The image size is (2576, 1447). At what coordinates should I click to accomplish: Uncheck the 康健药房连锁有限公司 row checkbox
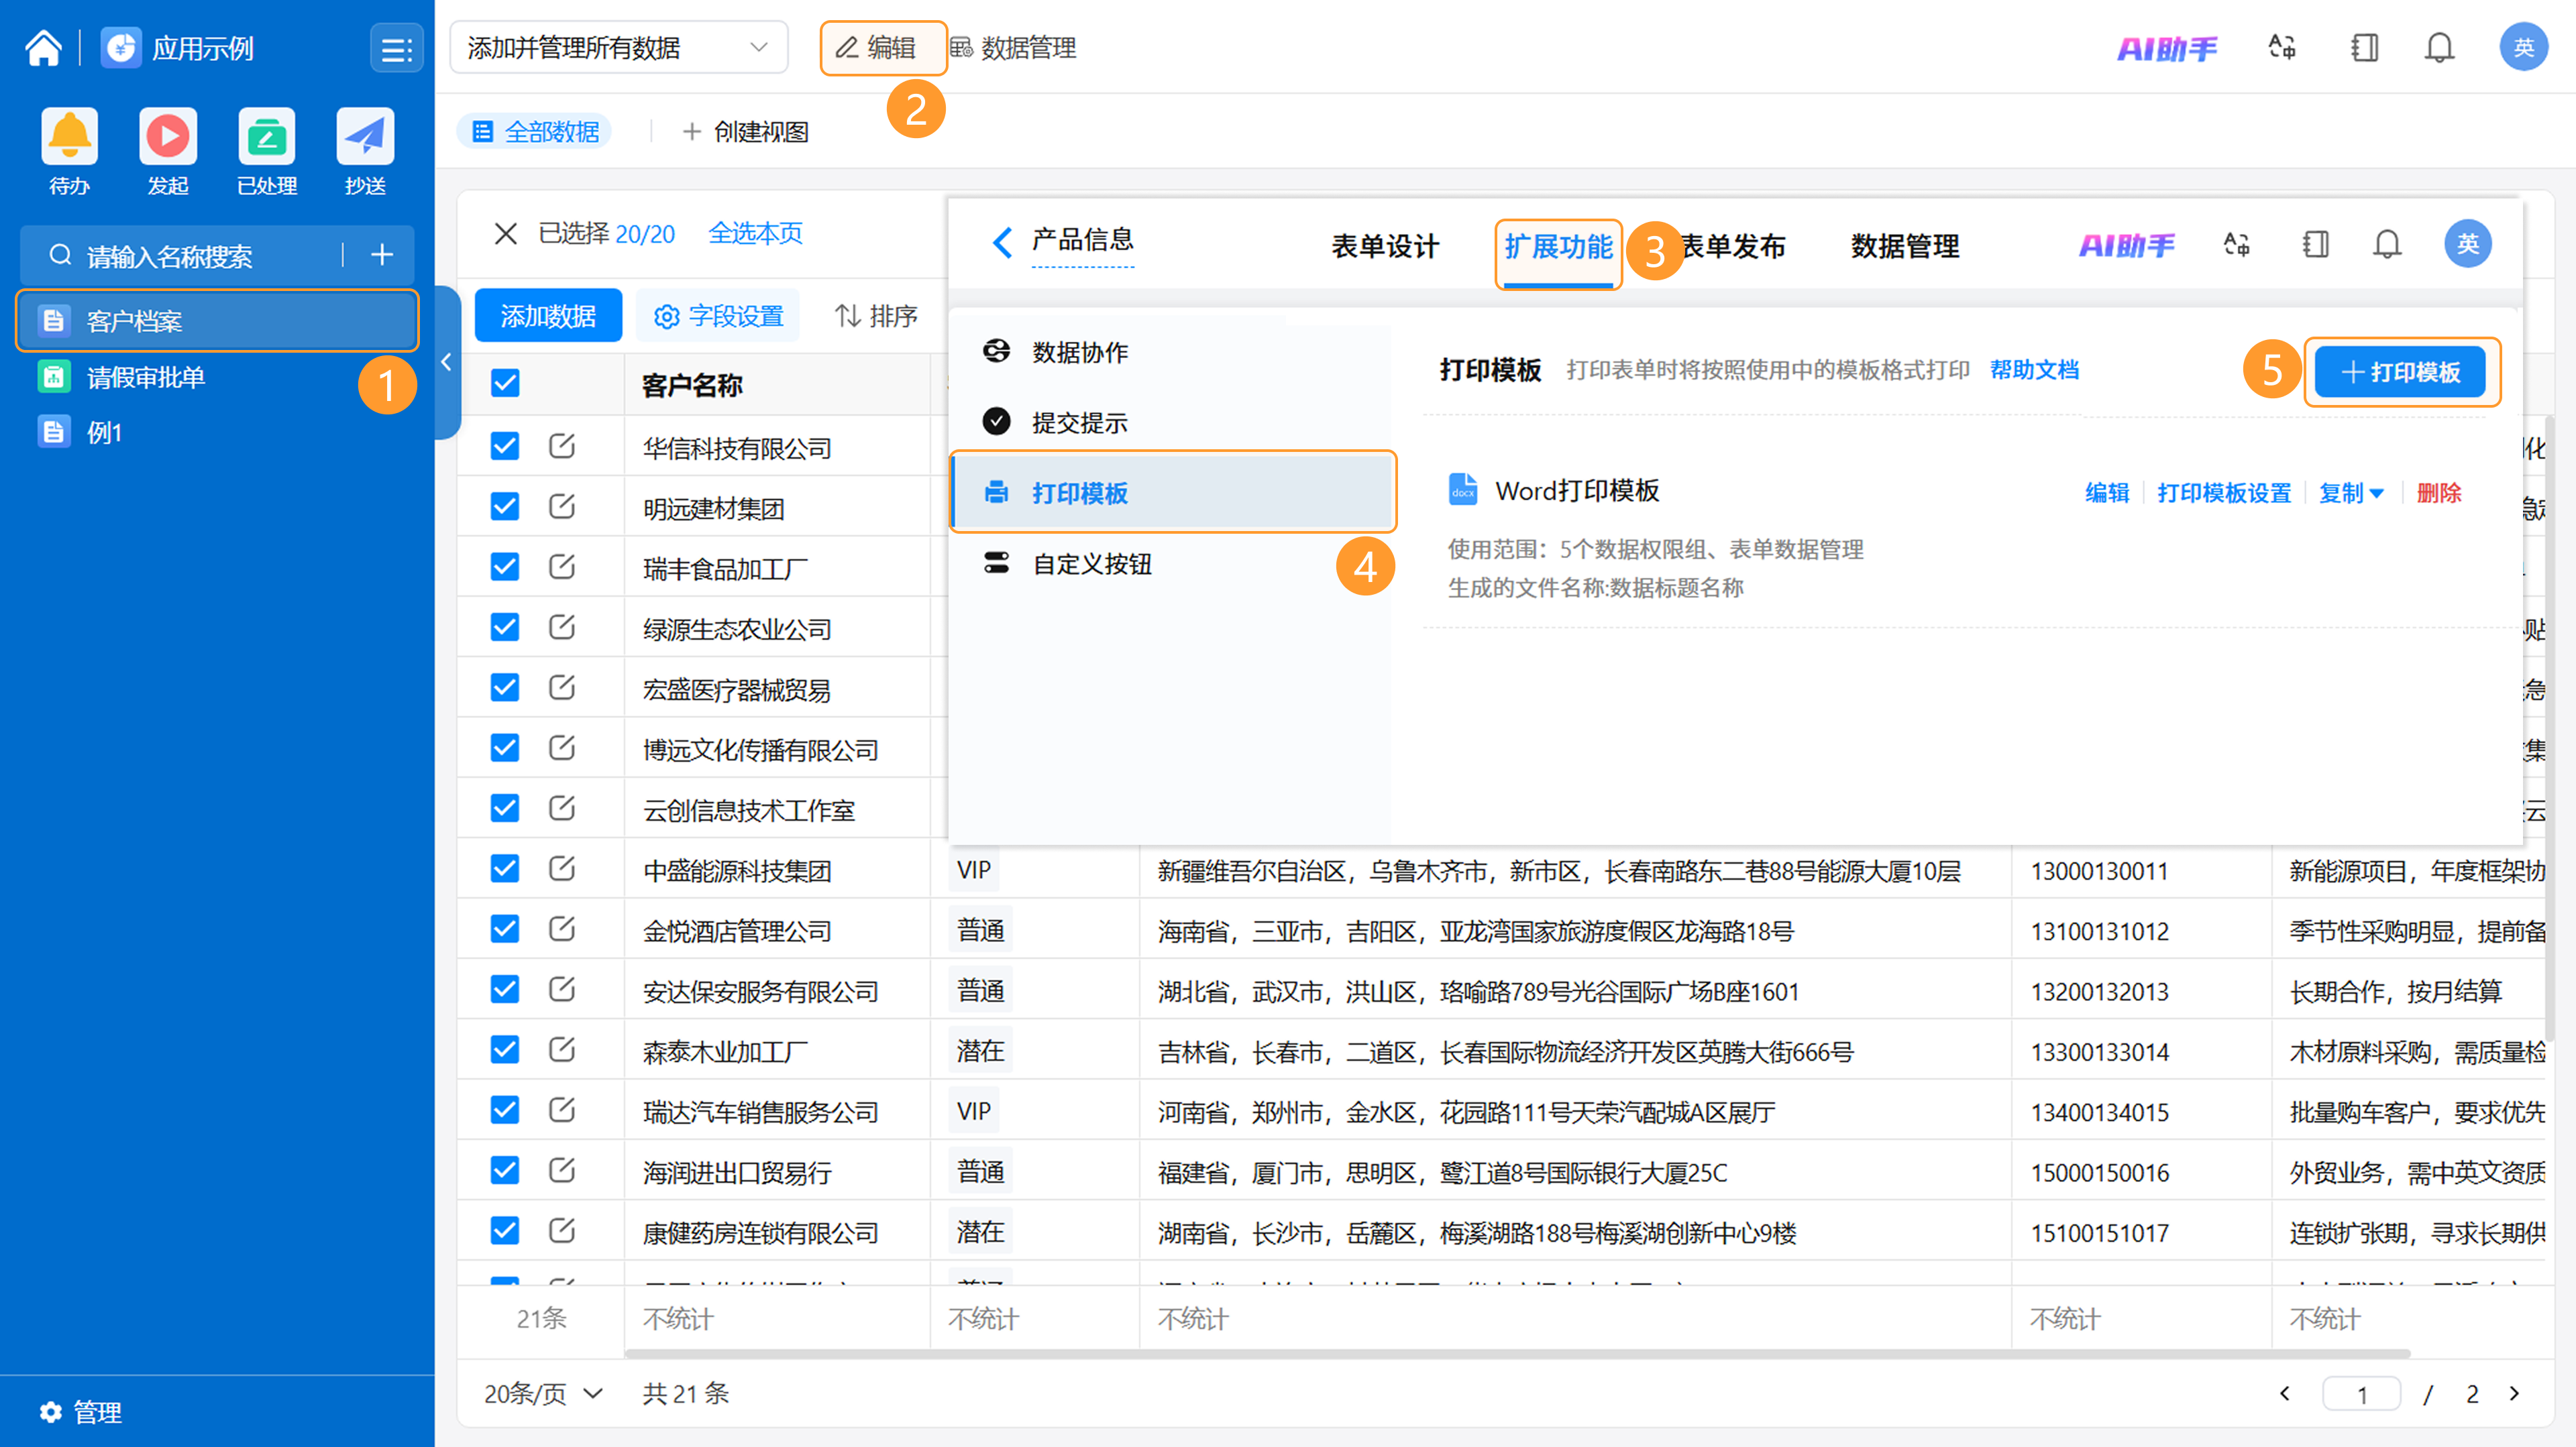(505, 1230)
